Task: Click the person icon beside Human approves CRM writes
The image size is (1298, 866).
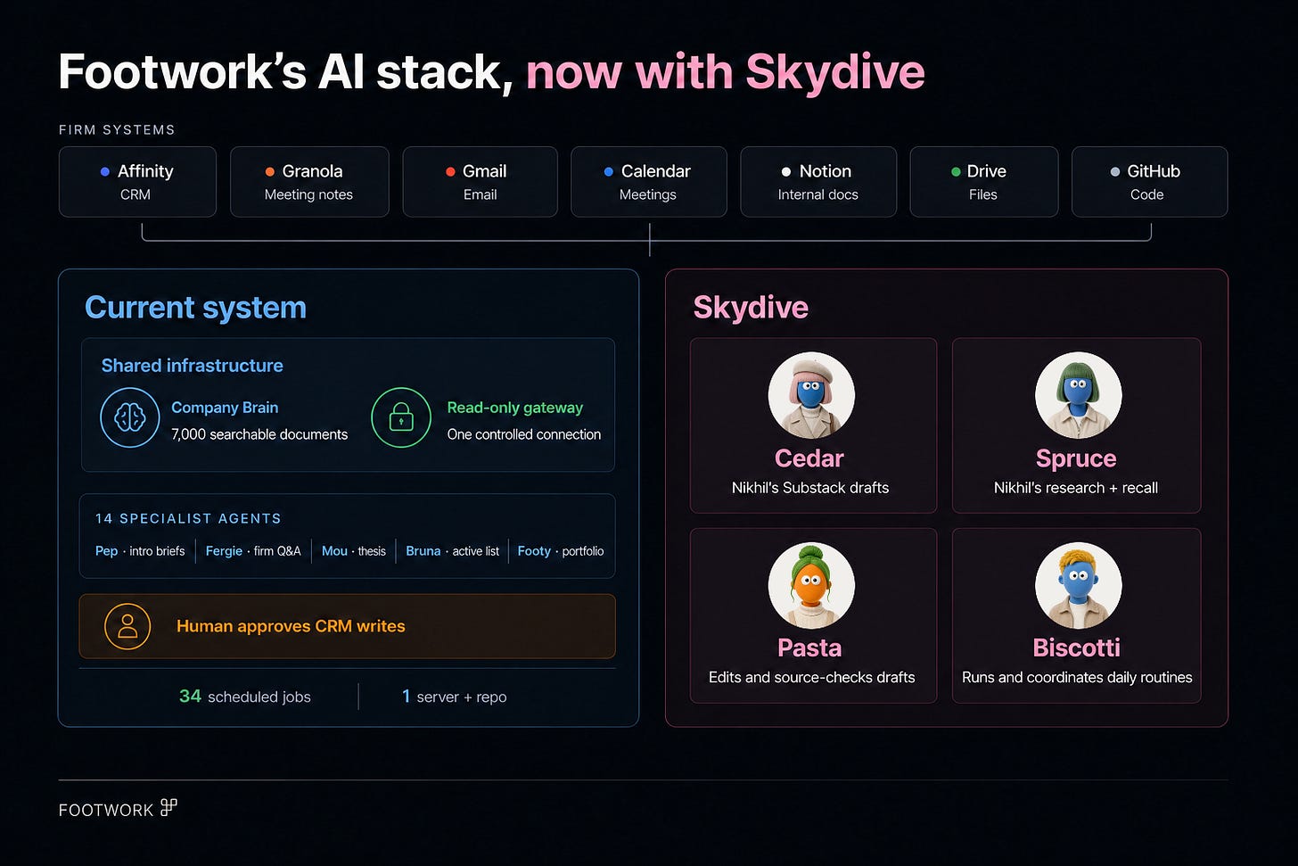Action: click(x=127, y=626)
